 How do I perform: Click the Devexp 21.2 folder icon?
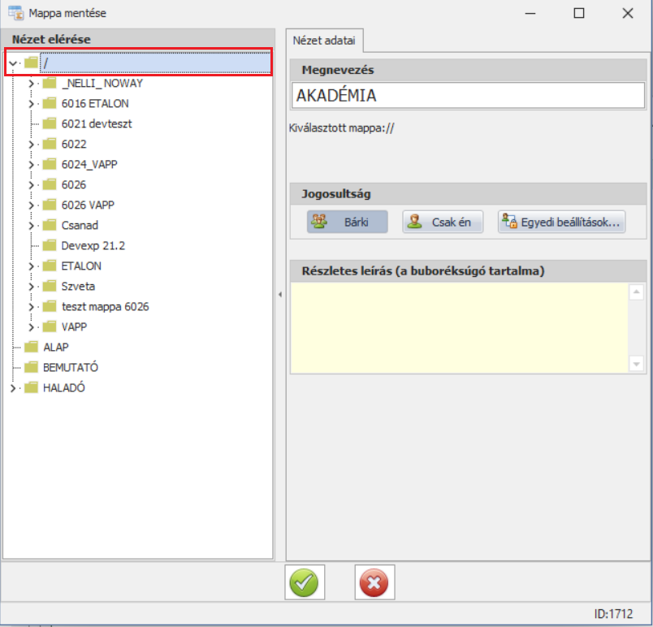pos(50,245)
